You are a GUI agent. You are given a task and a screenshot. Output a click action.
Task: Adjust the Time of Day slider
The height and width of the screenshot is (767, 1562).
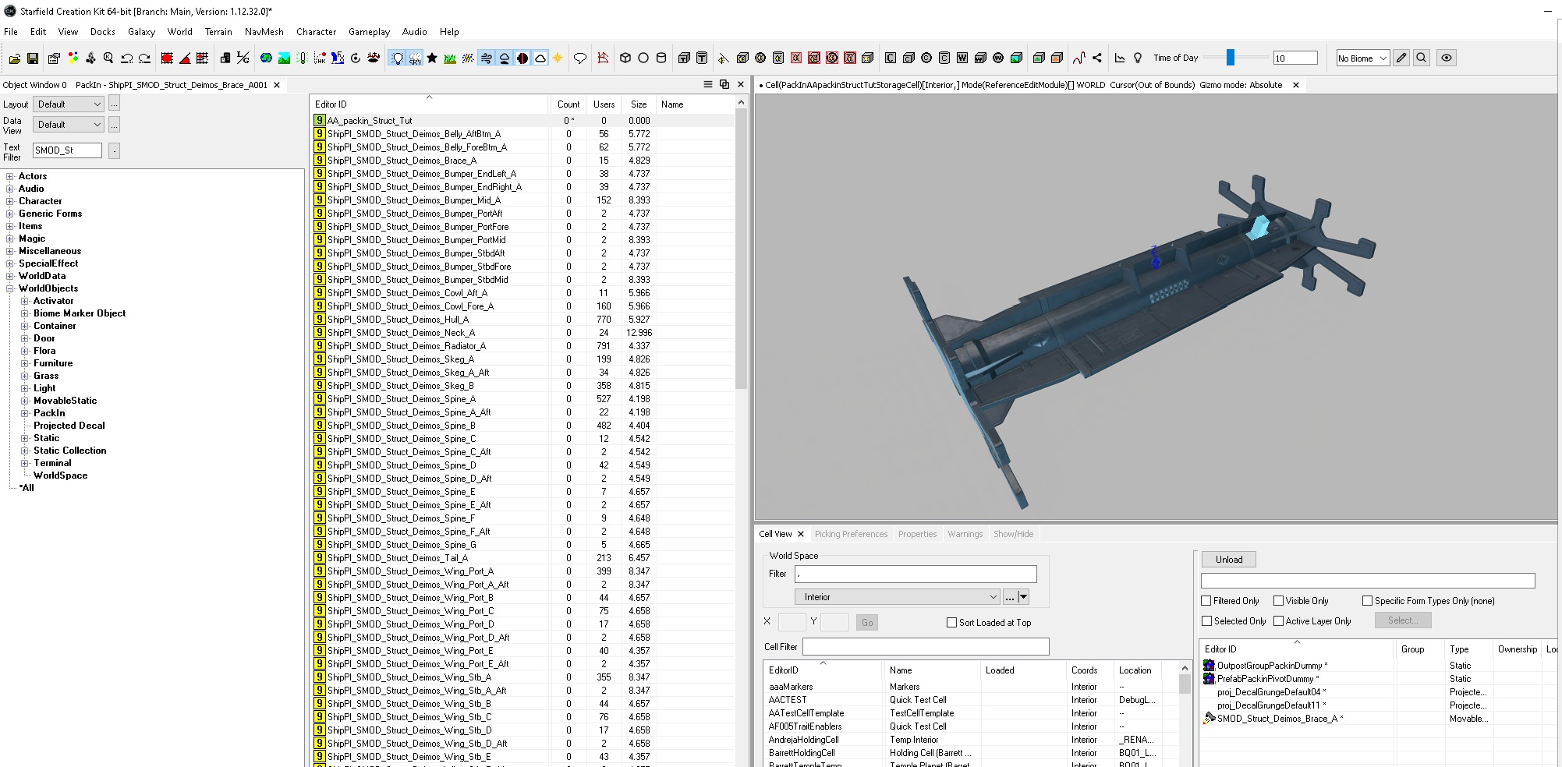tap(1231, 58)
